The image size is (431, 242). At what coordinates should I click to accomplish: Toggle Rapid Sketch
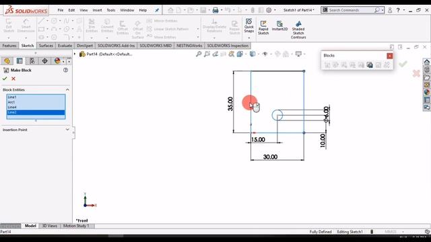pos(263,28)
